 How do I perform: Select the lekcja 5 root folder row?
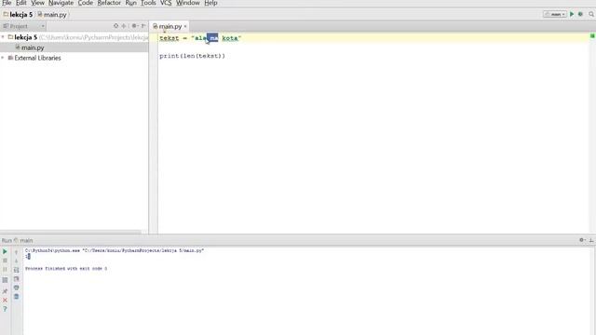[74, 37]
